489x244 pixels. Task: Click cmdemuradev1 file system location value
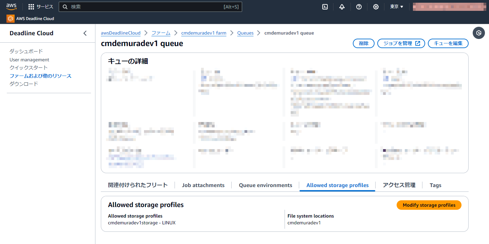[304, 223]
